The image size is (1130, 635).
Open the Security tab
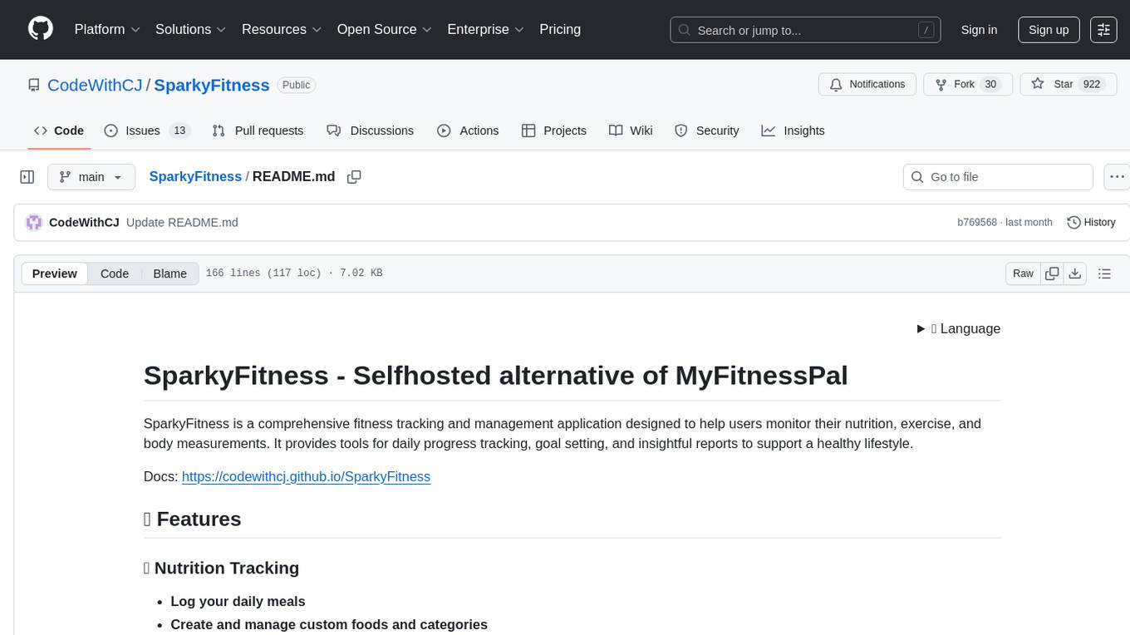(706, 130)
